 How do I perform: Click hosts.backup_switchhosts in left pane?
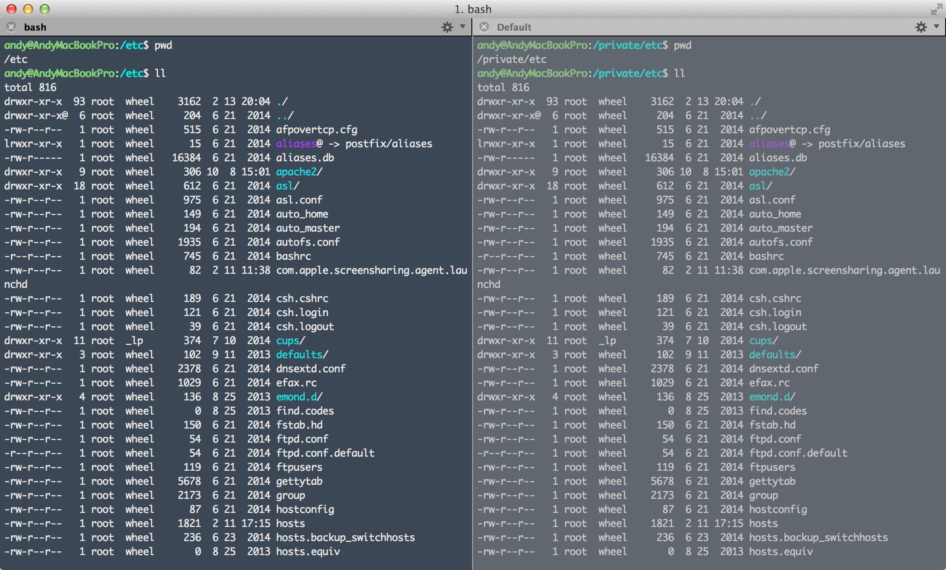[x=345, y=538]
